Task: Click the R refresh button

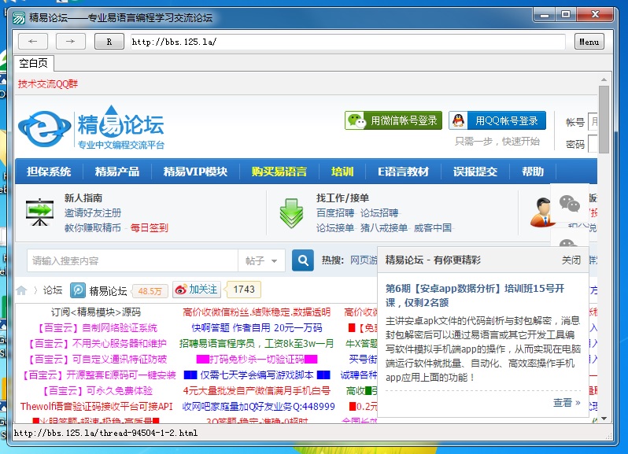Action: [x=109, y=41]
